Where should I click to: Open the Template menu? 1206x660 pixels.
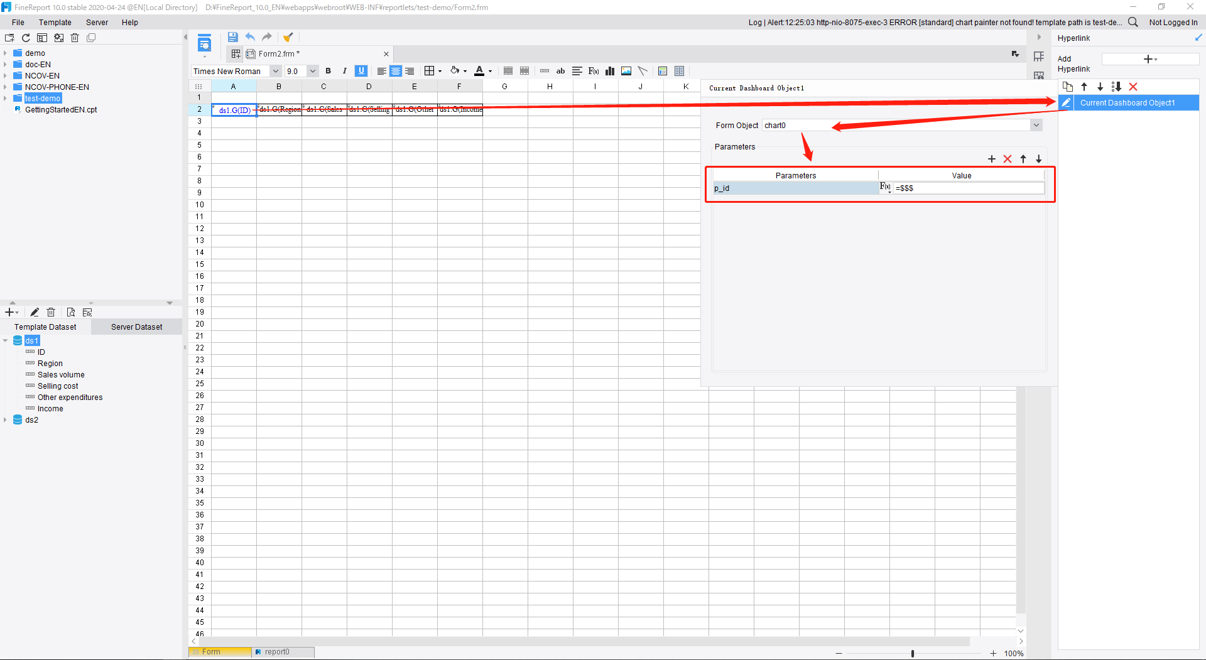pos(55,22)
